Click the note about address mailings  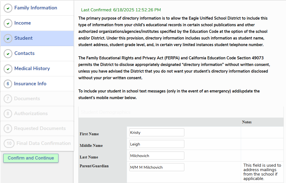[x=262, y=172]
